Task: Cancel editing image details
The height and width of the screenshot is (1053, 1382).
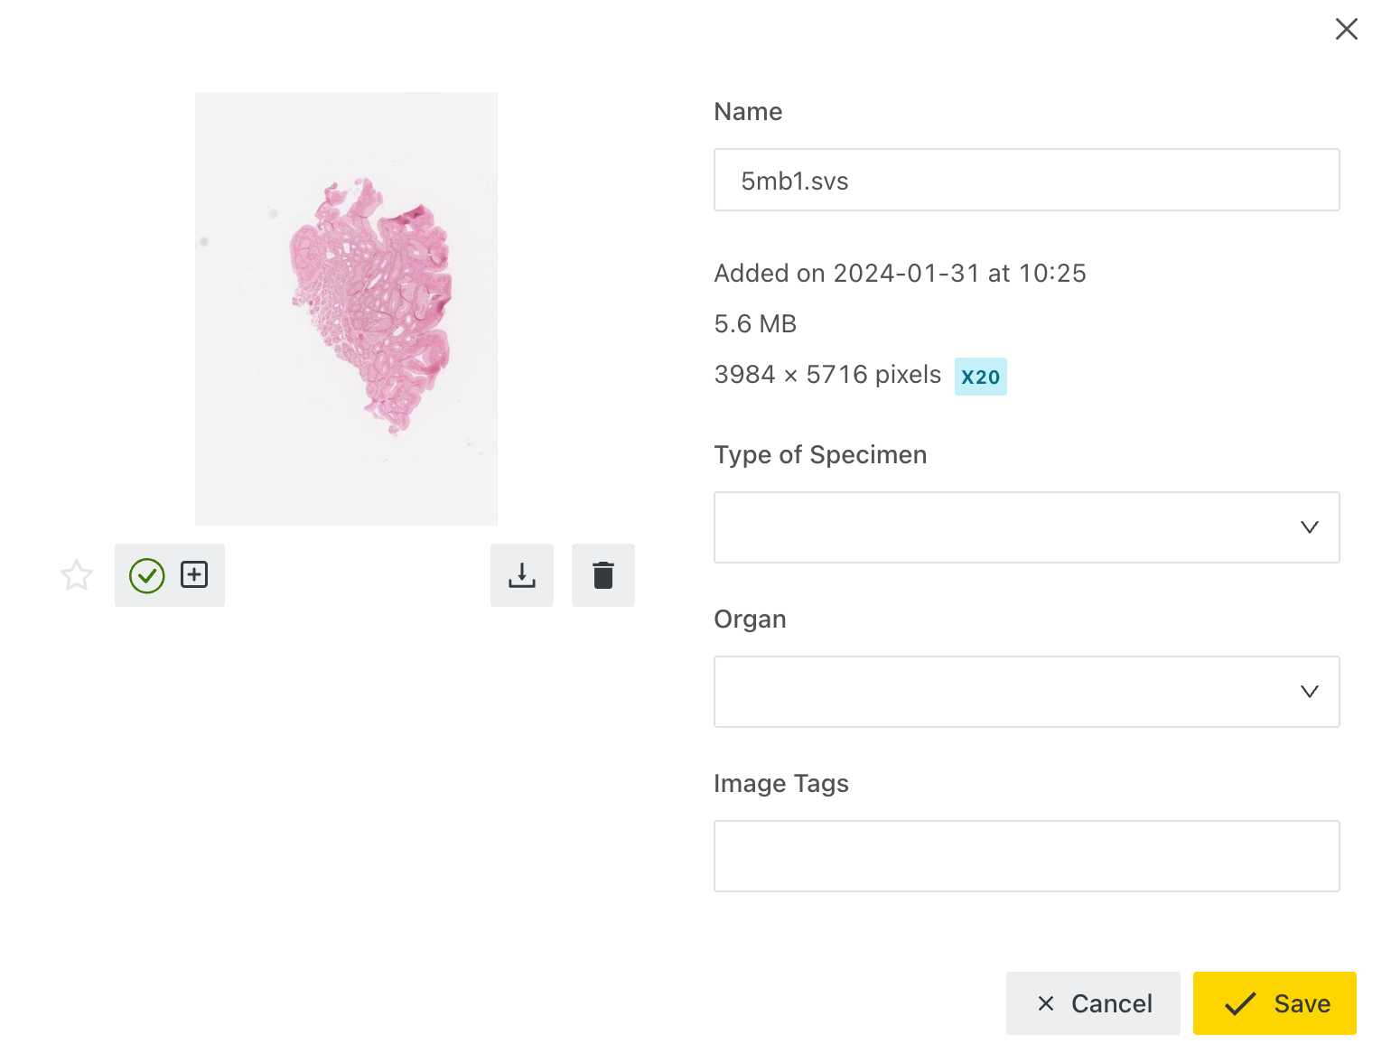Action: pos(1093,1003)
